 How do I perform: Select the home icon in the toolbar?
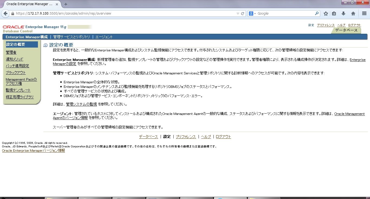[x=353, y=13]
